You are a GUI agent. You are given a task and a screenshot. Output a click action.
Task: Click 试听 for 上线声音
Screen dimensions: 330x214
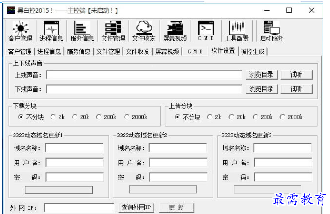point(297,75)
